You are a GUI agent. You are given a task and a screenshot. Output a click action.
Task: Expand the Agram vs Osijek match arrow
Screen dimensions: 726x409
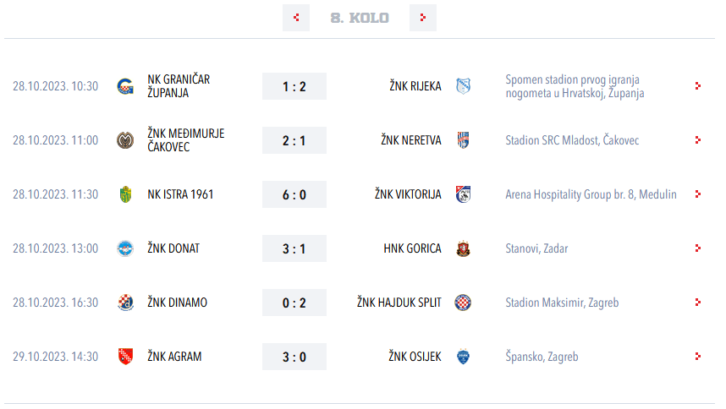click(698, 357)
